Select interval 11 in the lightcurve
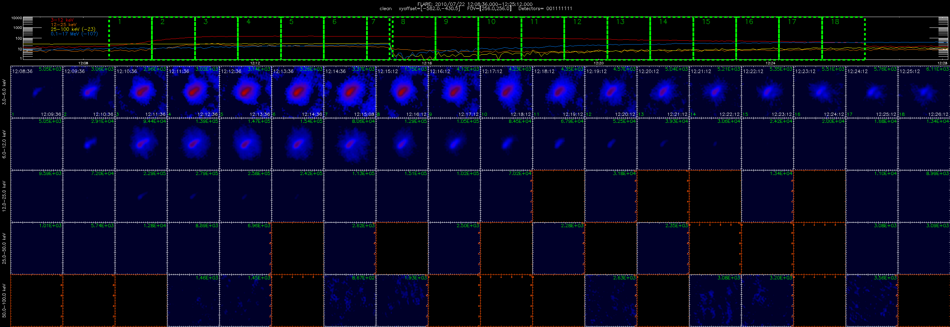Viewport: 950px width, 327px height. tap(543, 38)
